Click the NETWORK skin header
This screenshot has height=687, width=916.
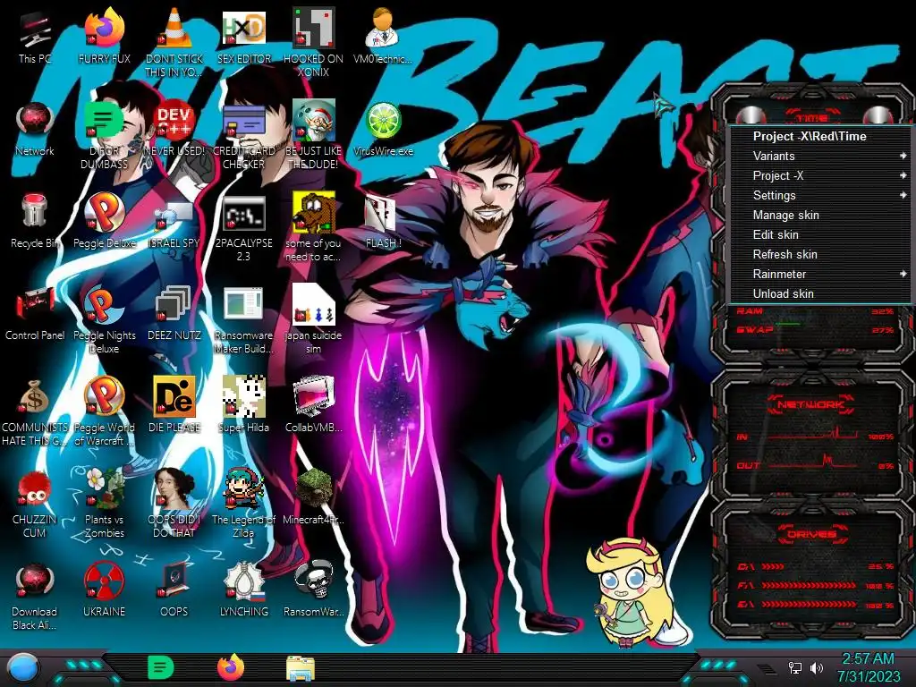[810, 404]
